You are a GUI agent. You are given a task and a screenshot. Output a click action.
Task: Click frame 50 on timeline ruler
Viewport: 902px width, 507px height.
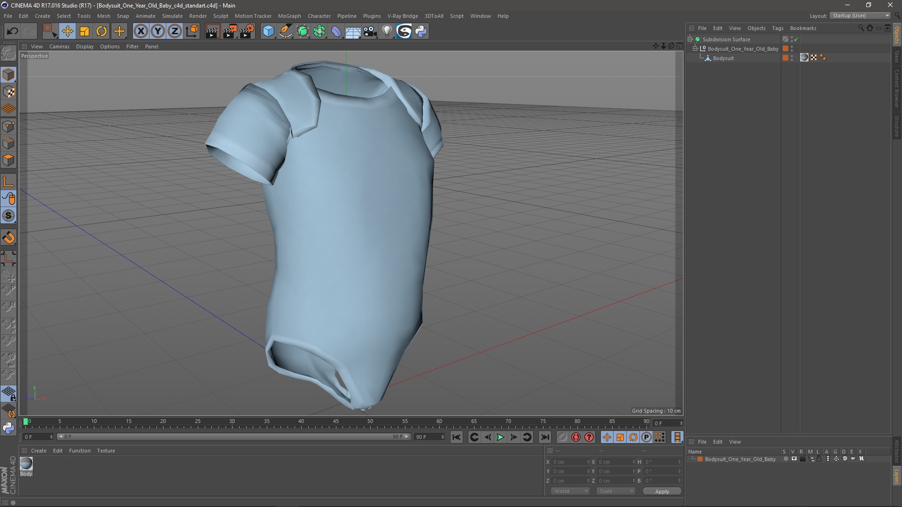click(370, 422)
